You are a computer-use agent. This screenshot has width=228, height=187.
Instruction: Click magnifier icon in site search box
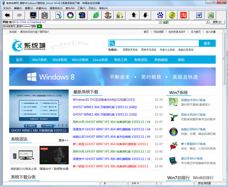point(112,43)
